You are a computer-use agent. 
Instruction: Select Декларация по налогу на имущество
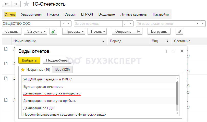(x=99, y=93)
